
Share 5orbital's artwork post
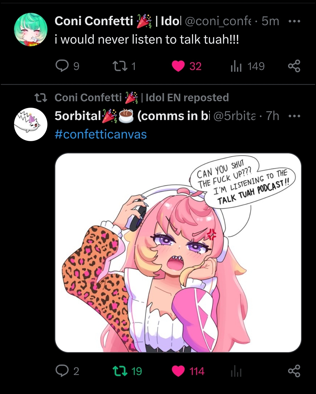(x=294, y=371)
